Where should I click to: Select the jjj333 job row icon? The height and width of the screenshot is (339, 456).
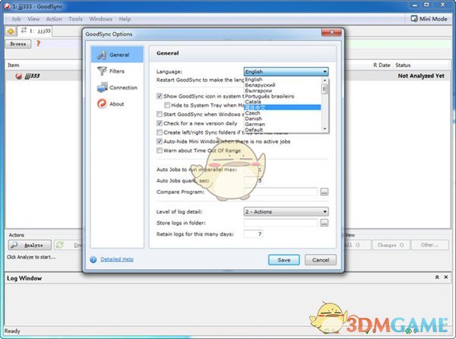(x=18, y=76)
